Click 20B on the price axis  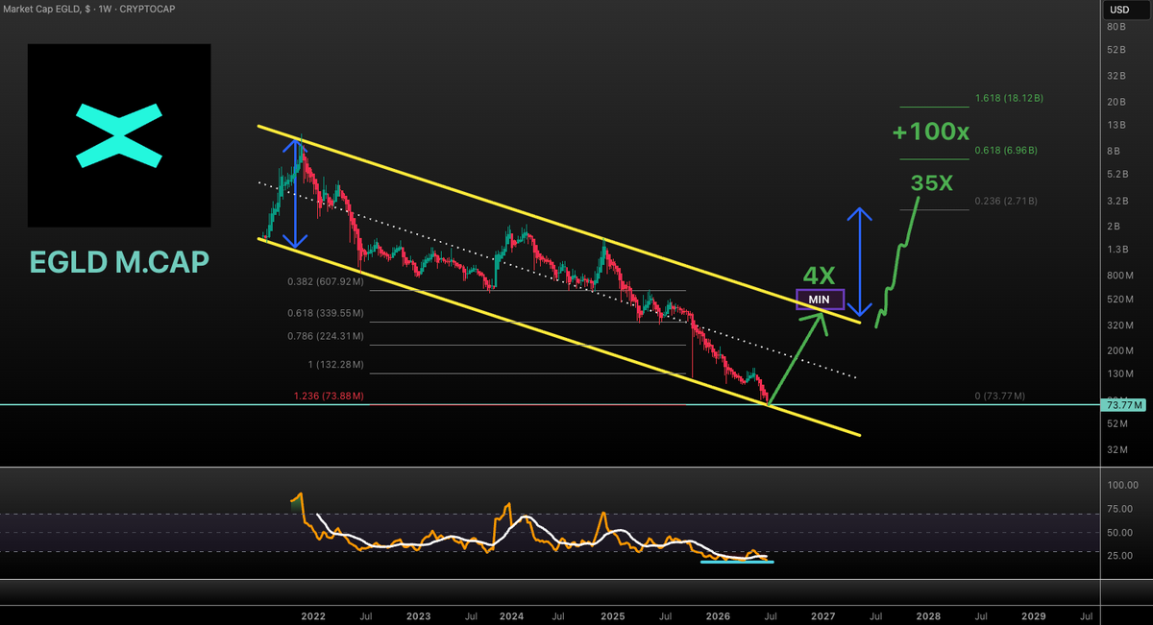1116,102
